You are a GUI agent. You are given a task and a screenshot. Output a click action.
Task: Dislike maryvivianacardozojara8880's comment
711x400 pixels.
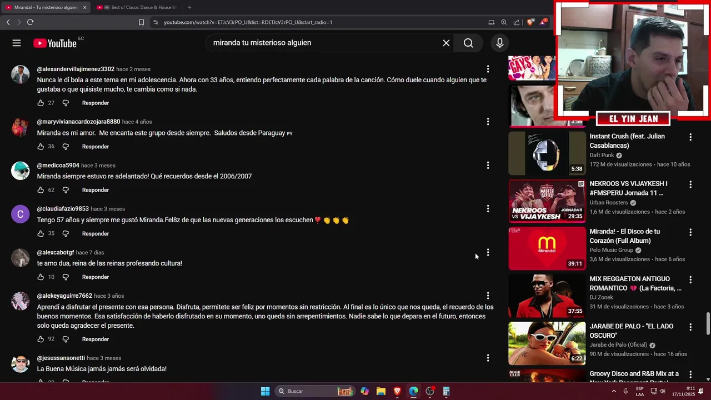[x=66, y=147]
